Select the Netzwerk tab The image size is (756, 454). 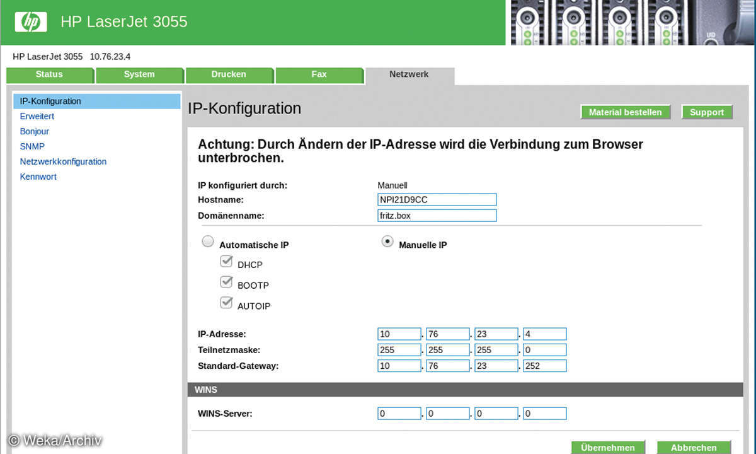409,75
